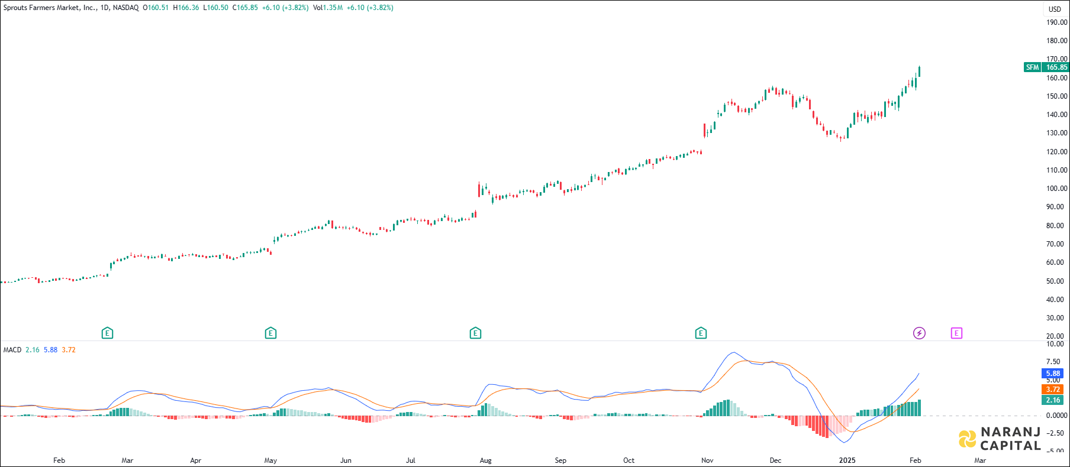Click the high value H166.36

[186, 8]
